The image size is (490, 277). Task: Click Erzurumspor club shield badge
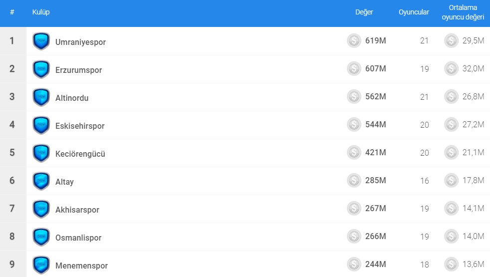tap(41, 69)
